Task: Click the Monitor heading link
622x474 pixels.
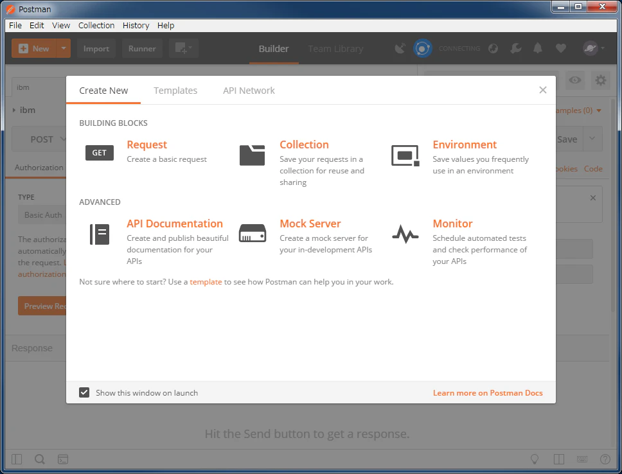Action: click(x=452, y=224)
